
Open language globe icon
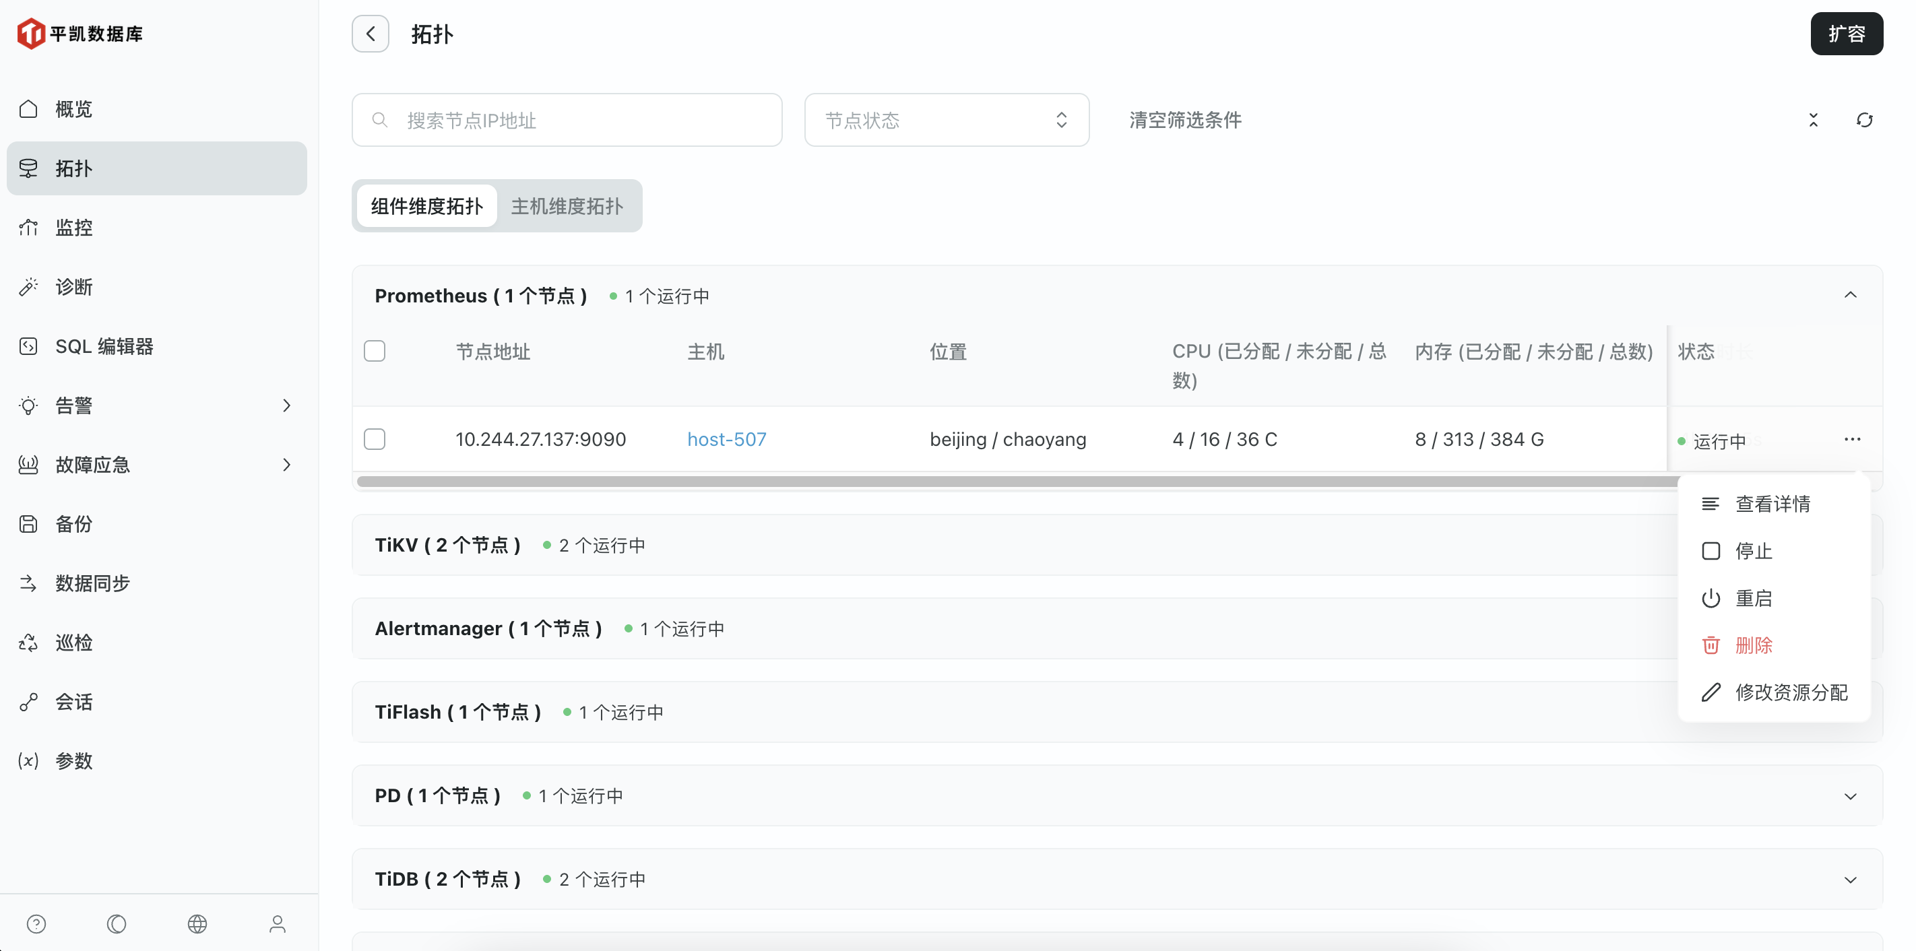(197, 923)
